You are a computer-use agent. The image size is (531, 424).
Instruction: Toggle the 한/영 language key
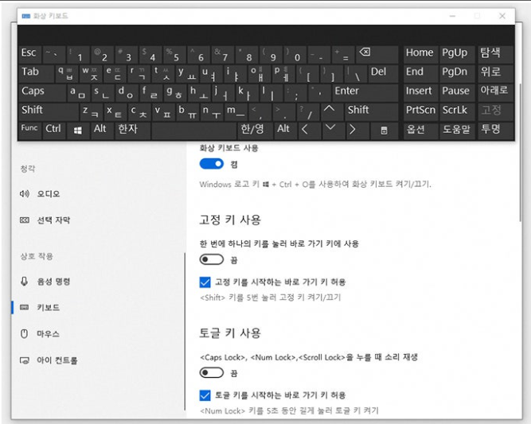tap(255, 130)
